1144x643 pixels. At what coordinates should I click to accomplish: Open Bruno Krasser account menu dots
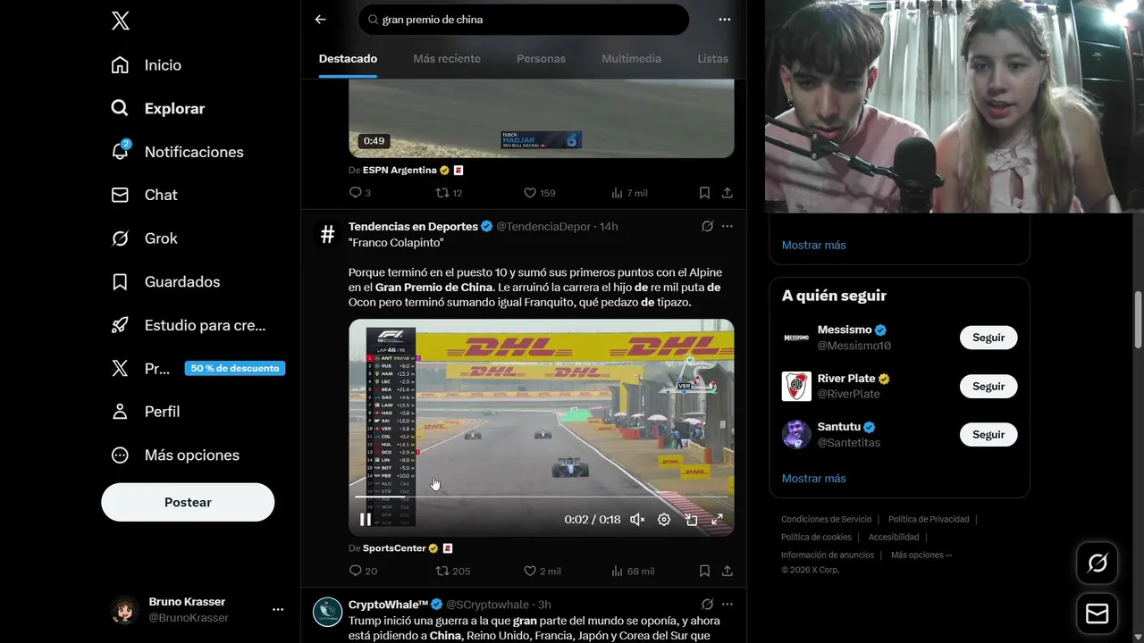278,609
